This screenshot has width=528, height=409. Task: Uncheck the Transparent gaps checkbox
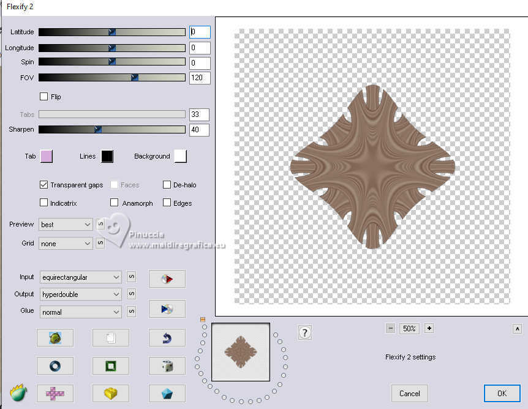click(43, 185)
